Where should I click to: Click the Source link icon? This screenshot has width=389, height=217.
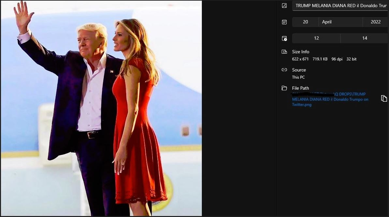284,70
